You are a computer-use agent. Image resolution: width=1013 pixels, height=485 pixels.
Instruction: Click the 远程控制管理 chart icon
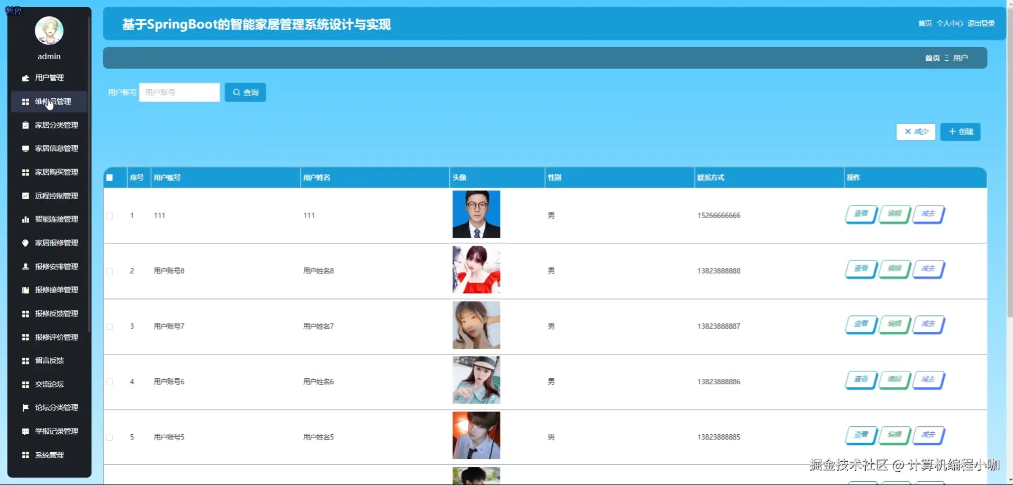click(x=25, y=195)
